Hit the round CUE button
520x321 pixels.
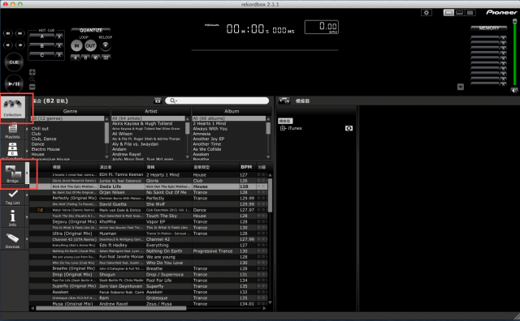tap(14, 62)
